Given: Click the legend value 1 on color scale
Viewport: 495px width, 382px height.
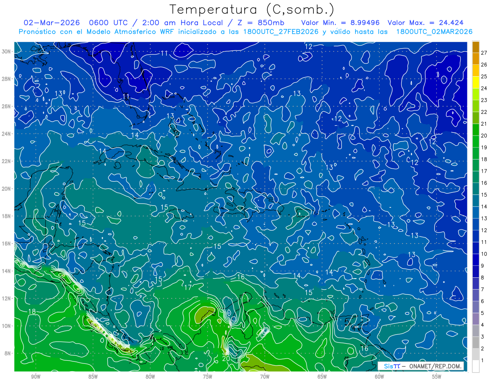Looking at the screenshot, I should coord(483,361).
